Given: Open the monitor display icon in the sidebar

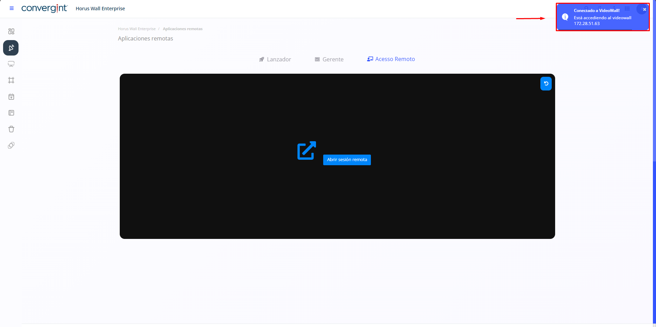Looking at the screenshot, I should 11,64.
